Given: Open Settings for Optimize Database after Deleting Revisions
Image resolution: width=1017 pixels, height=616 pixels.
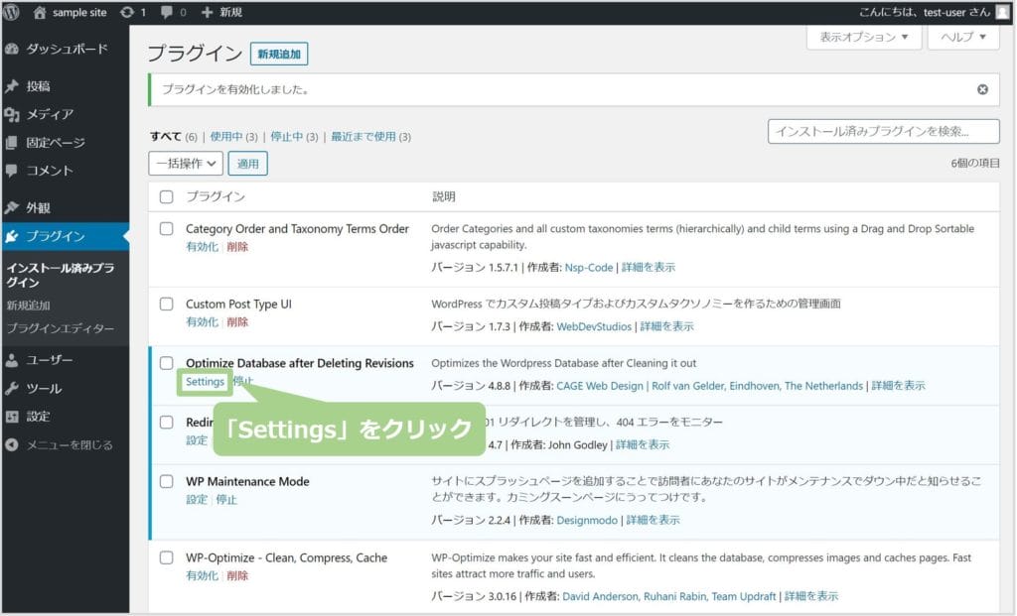Looking at the screenshot, I should pos(205,382).
